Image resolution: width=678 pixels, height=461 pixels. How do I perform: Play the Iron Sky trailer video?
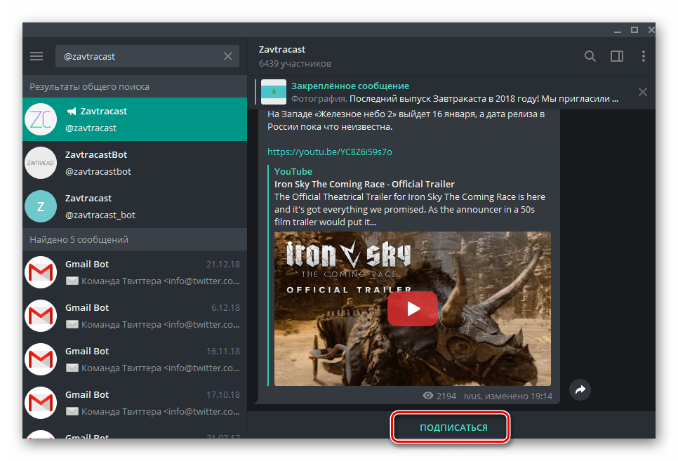coord(412,309)
